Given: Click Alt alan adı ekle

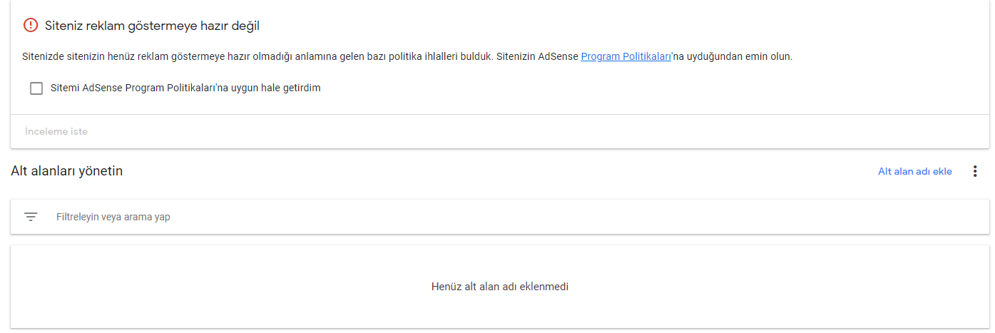Looking at the screenshot, I should click(915, 171).
